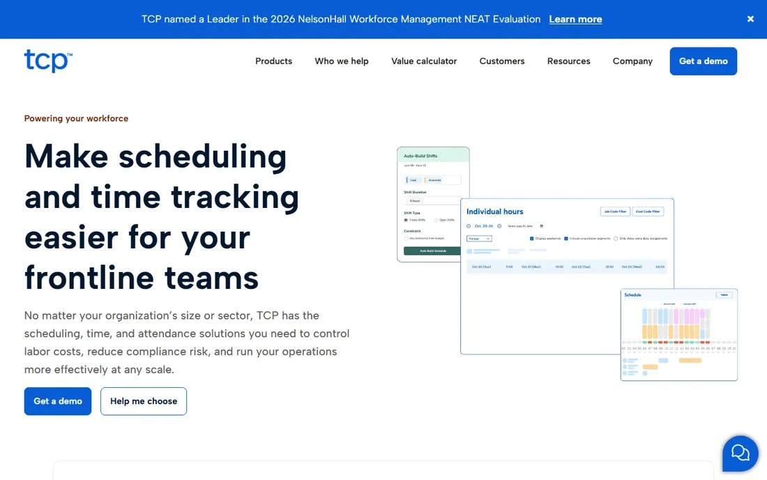Click the Help me choose button

coord(144,401)
